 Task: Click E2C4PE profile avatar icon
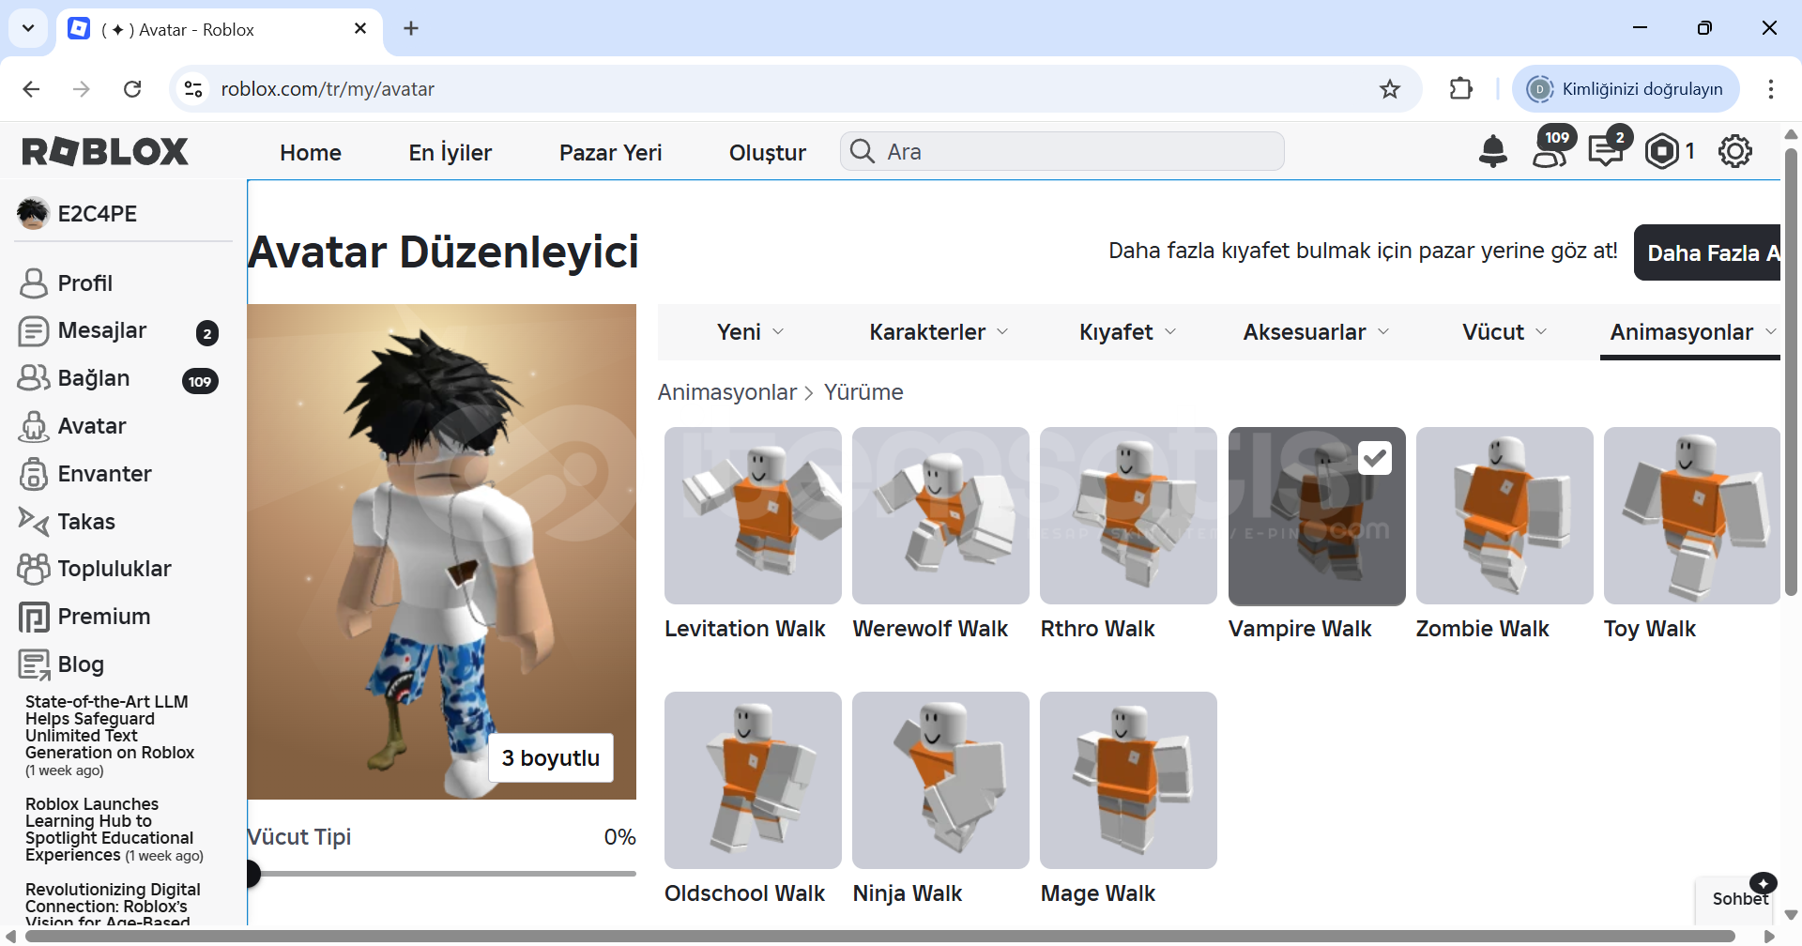(x=33, y=214)
